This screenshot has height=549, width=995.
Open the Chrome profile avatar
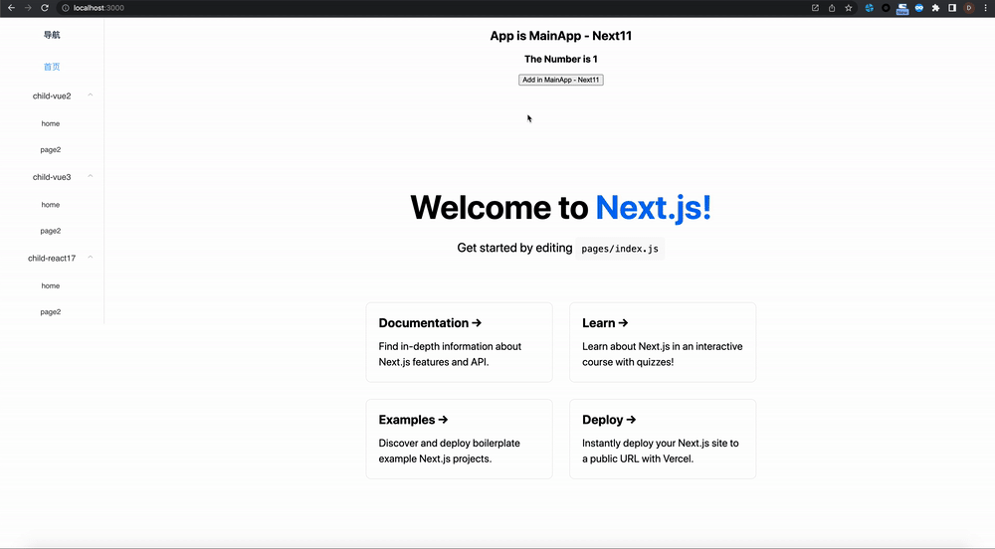click(x=969, y=8)
